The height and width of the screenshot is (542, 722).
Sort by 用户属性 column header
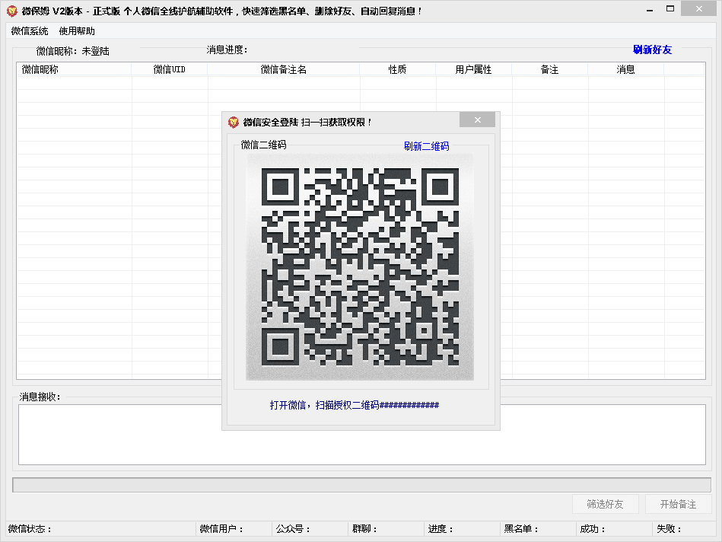[x=473, y=69]
